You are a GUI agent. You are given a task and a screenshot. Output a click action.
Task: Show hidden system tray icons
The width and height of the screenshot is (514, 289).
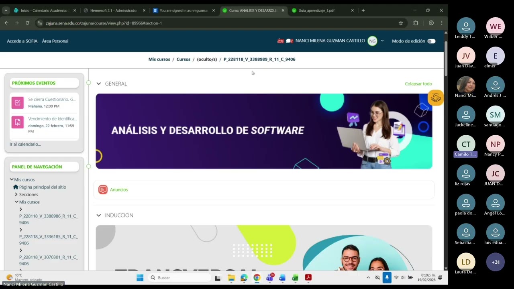coord(368,277)
